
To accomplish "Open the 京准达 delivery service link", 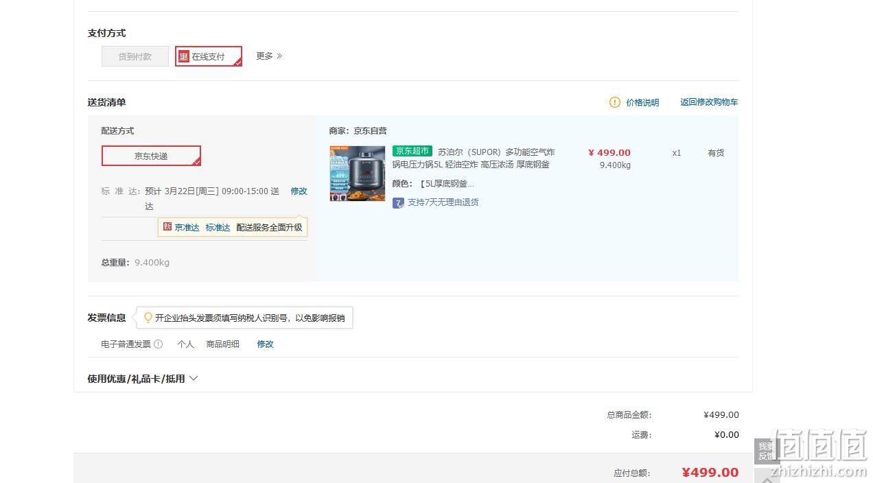I will pos(187,227).
